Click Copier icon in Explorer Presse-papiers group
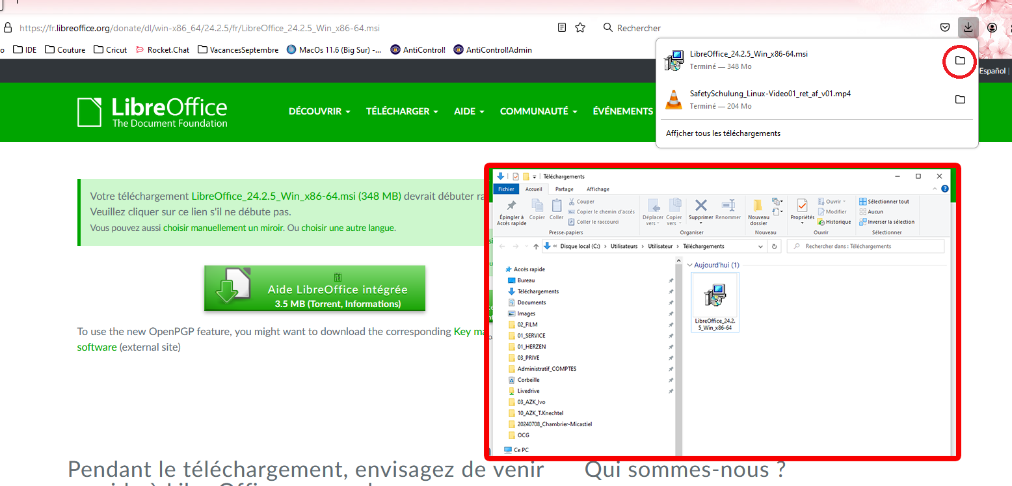The image size is (1012, 486). coord(537,209)
